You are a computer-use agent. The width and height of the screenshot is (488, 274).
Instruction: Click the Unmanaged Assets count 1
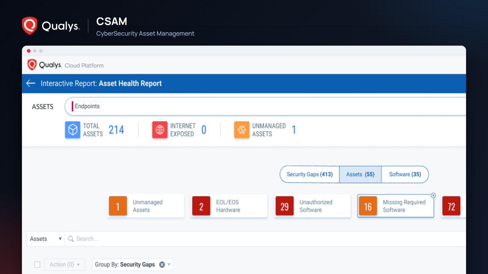(x=294, y=130)
